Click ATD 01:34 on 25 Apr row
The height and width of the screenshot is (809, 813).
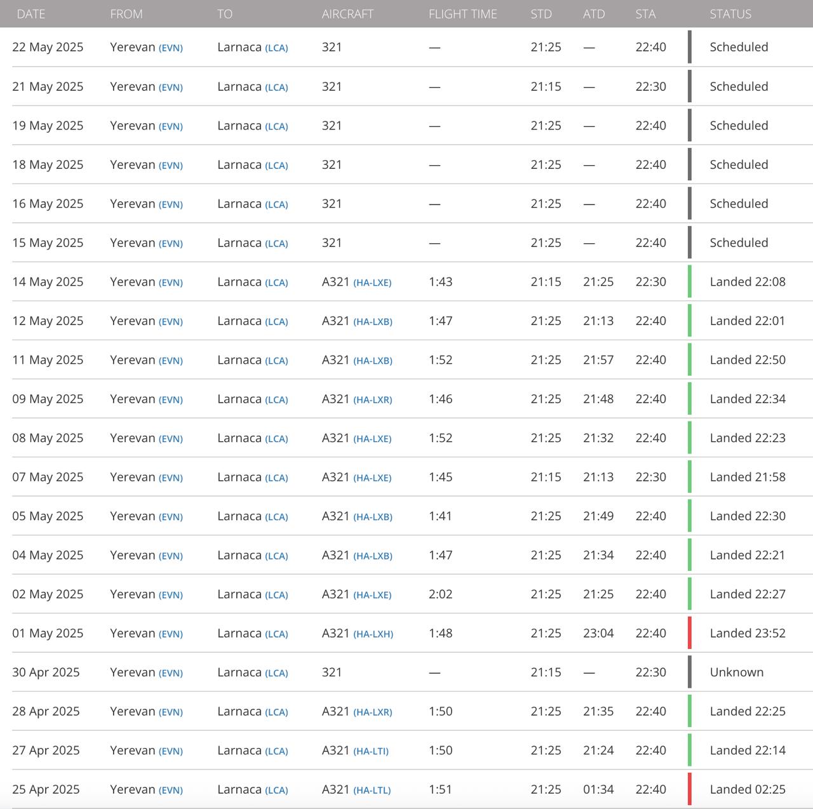598,789
